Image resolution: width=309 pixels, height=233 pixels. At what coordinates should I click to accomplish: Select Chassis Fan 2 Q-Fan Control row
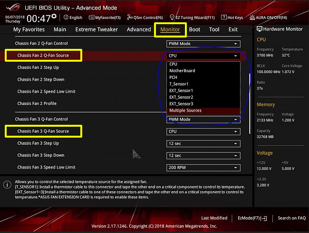pyautogui.click(x=41, y=44)
